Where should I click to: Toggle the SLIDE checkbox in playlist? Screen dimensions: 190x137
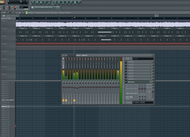pos(7,18)
